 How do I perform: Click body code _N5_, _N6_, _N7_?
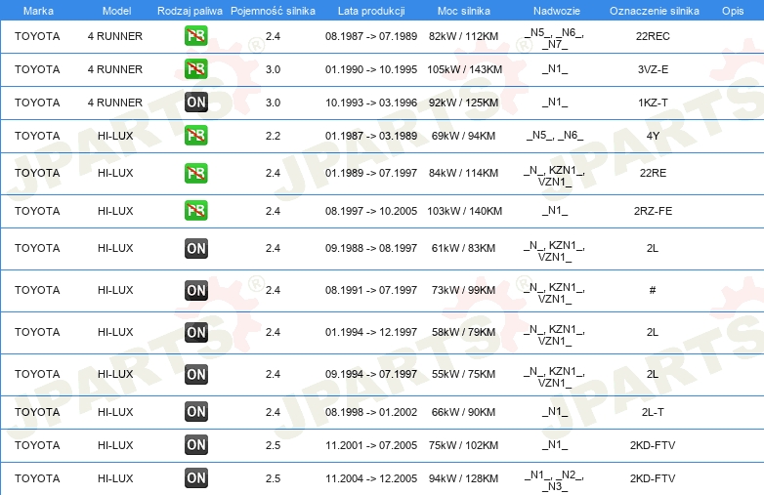pos(555,38)
